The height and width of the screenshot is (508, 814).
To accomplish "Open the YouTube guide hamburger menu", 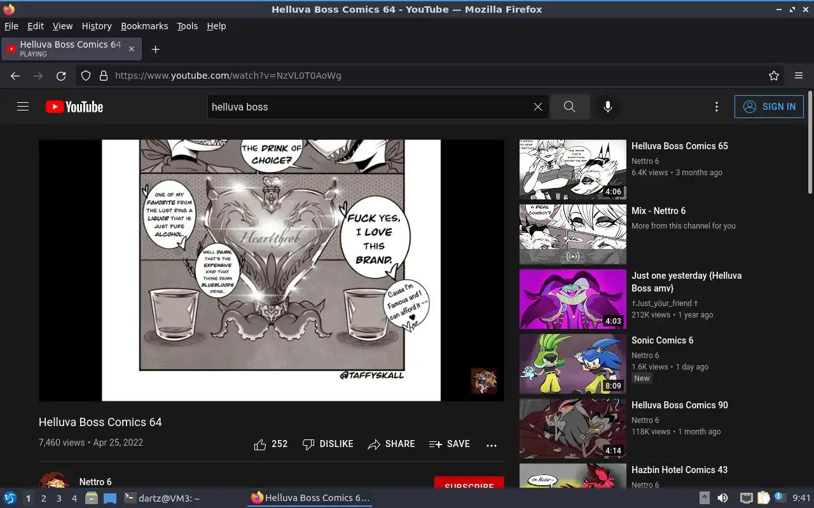I will point(23,107).
